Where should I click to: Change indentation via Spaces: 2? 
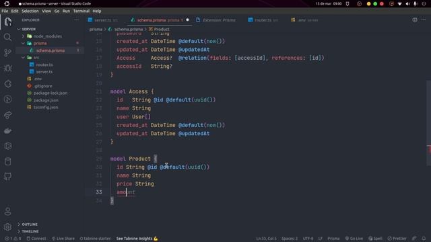290,239
